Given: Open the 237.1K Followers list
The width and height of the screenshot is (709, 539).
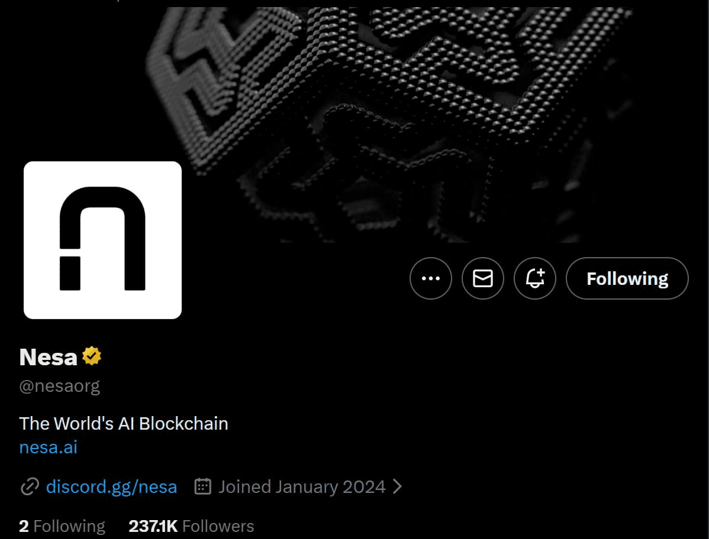Looking at the screenshot, I should point(191,526).
